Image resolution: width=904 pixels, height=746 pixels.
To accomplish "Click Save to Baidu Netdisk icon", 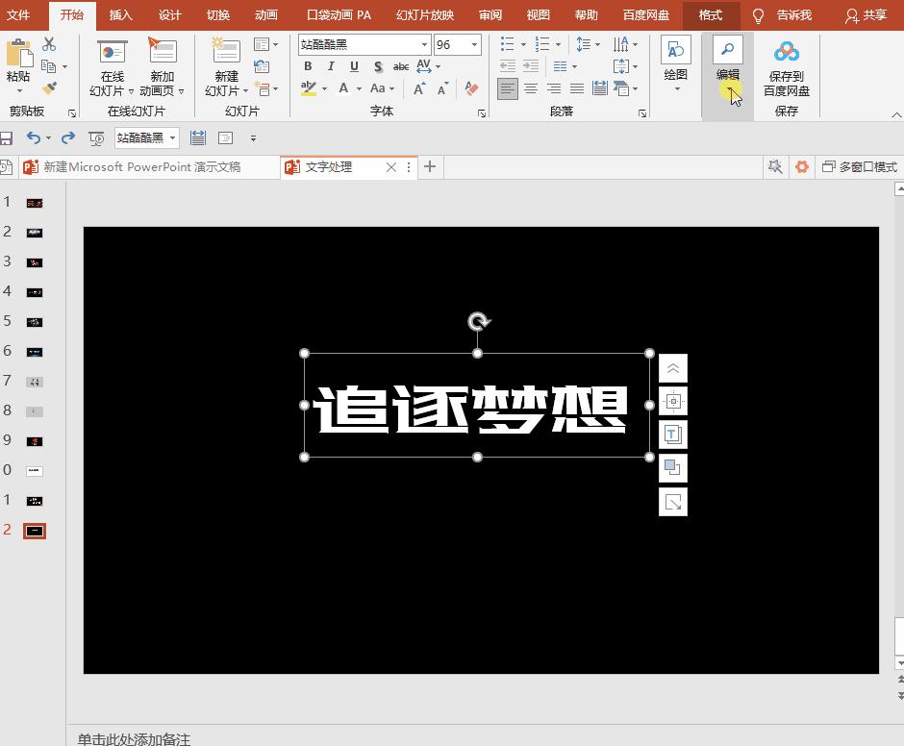I will click(x=787, y=50).
